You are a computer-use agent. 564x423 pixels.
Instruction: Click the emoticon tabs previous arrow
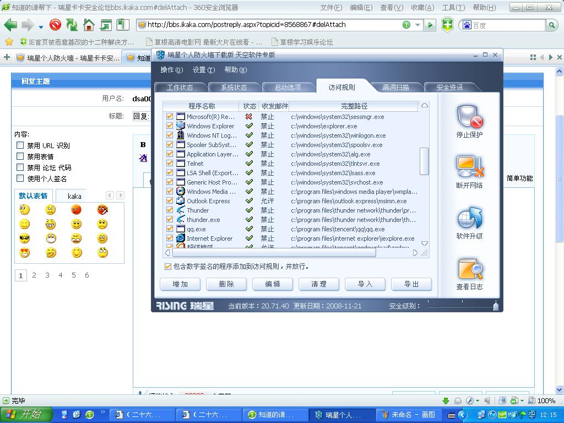coord(110,196)
